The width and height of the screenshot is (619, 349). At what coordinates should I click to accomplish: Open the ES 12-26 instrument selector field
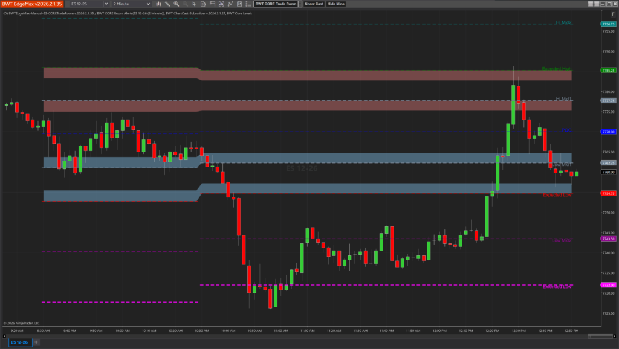pos(86,4)
